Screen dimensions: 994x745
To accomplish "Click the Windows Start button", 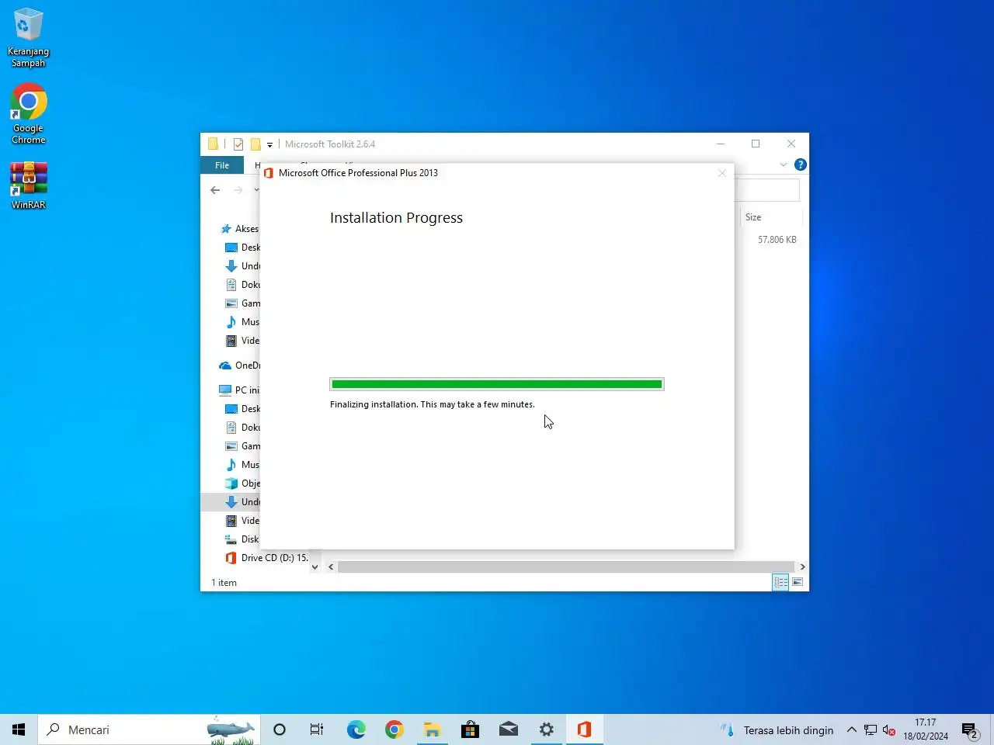I will (19, 729).
